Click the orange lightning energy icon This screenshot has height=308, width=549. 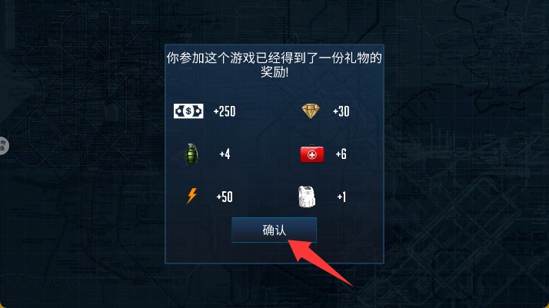click(191, 196)
